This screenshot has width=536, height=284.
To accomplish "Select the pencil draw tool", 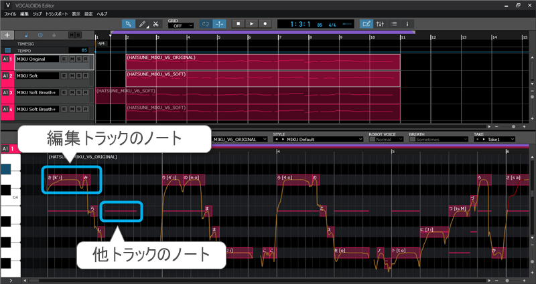I will click(142, 24).
